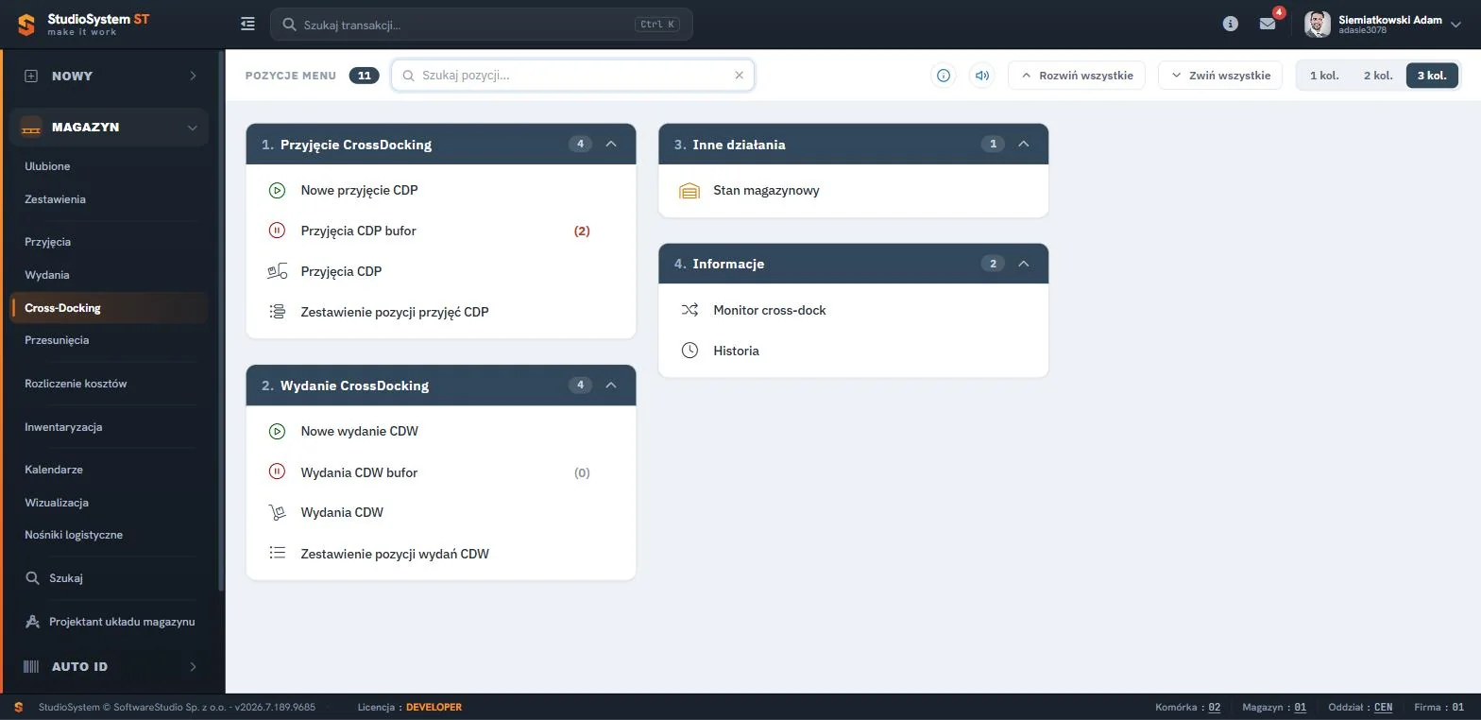Open Przyjęcia sidebar item
Screen dimensions: 1481x720
[x=47, y=242]
